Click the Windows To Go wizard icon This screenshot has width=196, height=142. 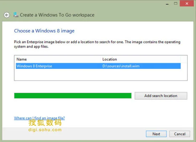click(16, 15)
